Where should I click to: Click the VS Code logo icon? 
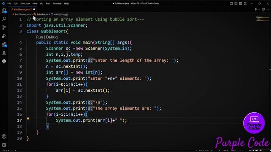click(3, 3)
